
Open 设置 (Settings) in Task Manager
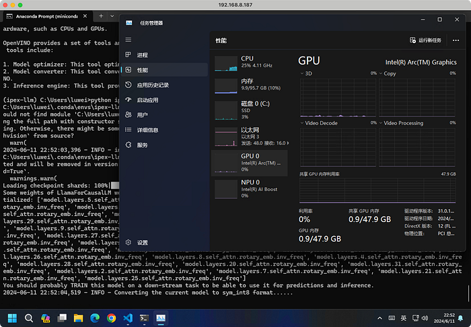(165, 242)
